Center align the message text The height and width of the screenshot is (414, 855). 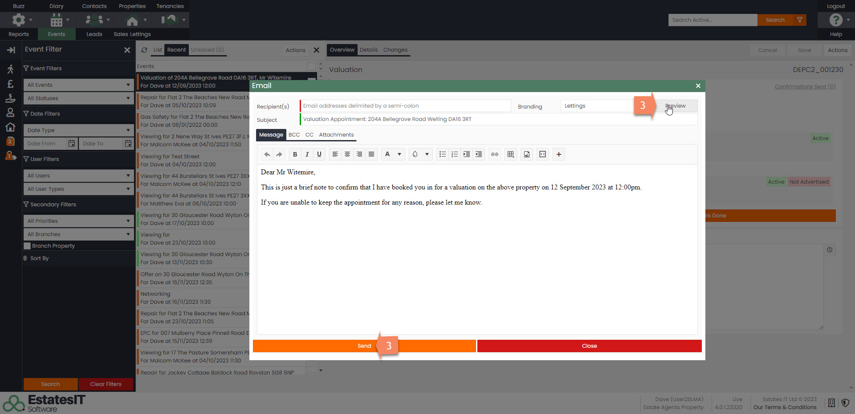click(x=347, y=154)
